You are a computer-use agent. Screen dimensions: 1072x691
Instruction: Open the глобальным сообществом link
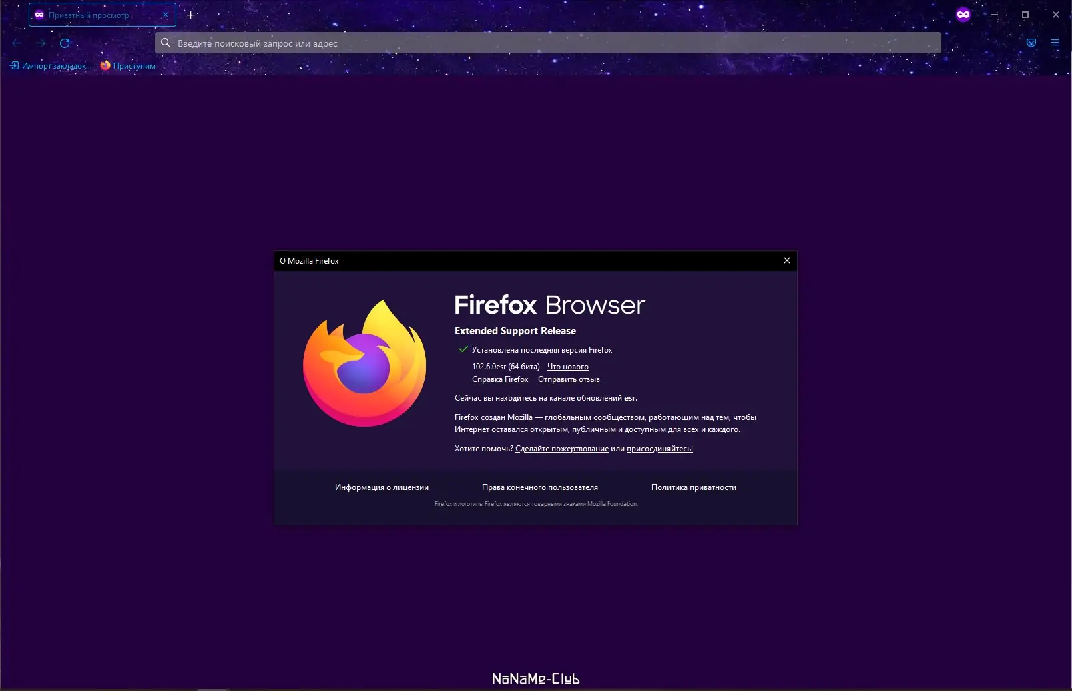[x=595, y=417]
